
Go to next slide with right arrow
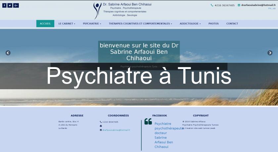270,53
